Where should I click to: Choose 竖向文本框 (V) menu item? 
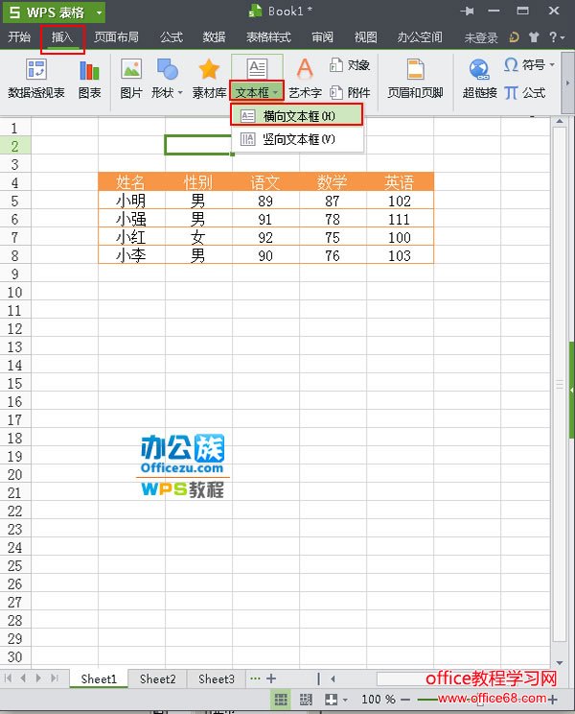click(297, 139)
